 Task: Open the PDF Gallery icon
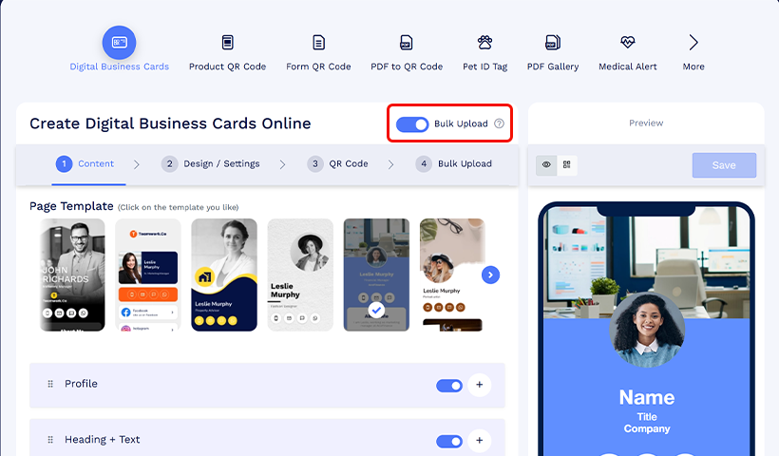(x=553, y=43)
